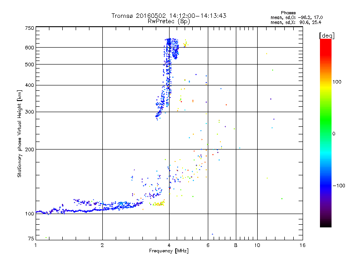Click the 'RwPretec (8p)' subtitle
Viewport: 356px width, 267px height.
(169, 21)
